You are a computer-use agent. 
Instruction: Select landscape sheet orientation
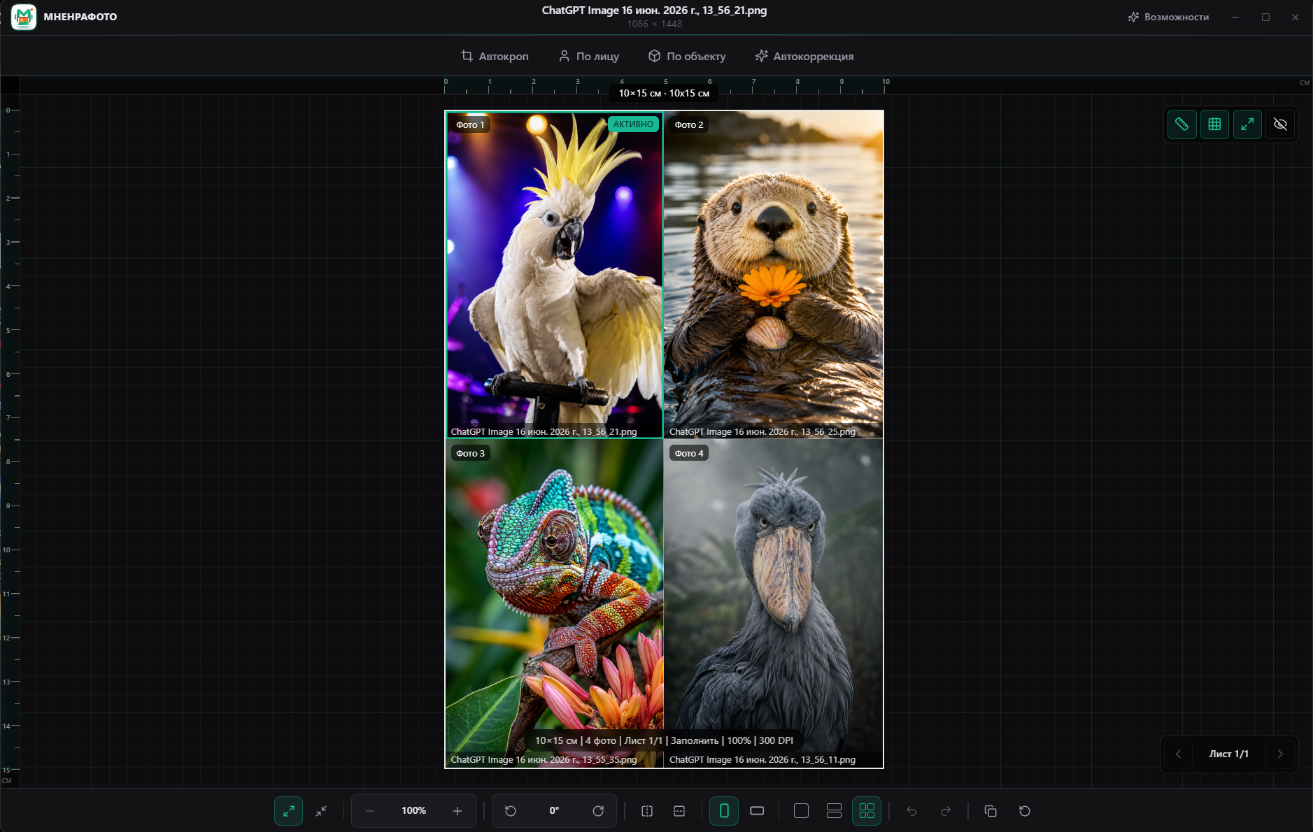click(757, 811)
